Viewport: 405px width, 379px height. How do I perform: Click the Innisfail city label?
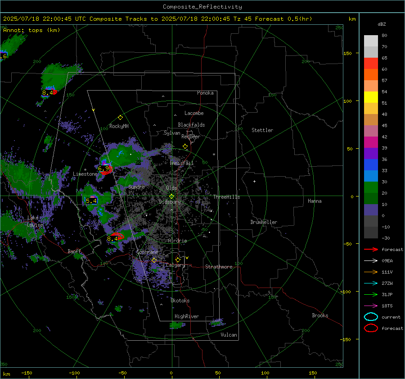click(182, 163)
